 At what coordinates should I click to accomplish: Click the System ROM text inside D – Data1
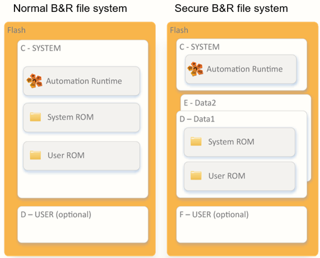coord(231,142)
